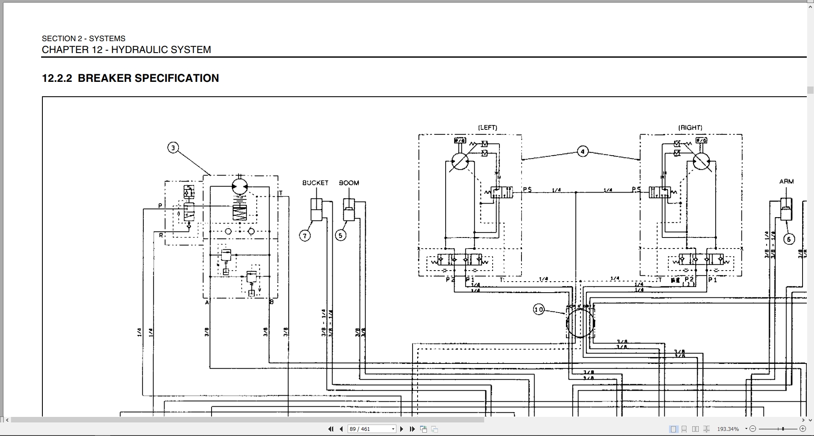Switch to continuous page view
The width and height of the screenshot is (814, 436).
(x=684, y=429)
